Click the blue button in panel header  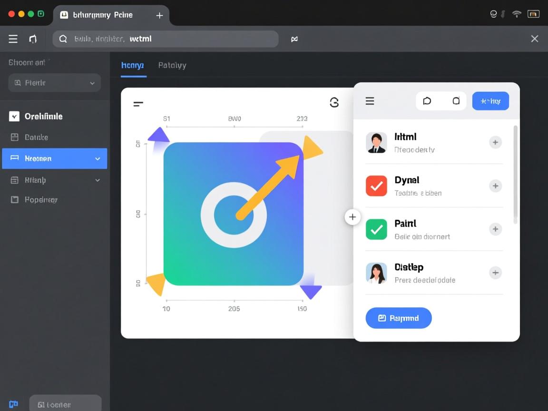490,101
